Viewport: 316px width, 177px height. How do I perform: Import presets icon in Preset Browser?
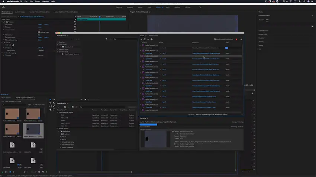(72, 107)
